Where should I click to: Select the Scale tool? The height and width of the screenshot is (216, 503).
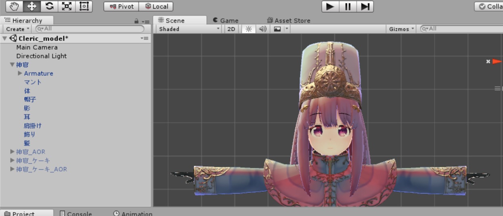pos(67,6)
